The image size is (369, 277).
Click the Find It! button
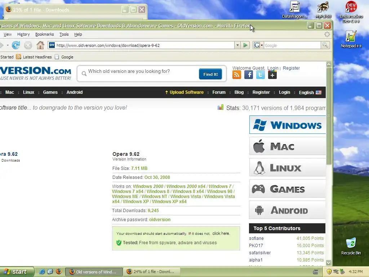click(x=210, y=74)
